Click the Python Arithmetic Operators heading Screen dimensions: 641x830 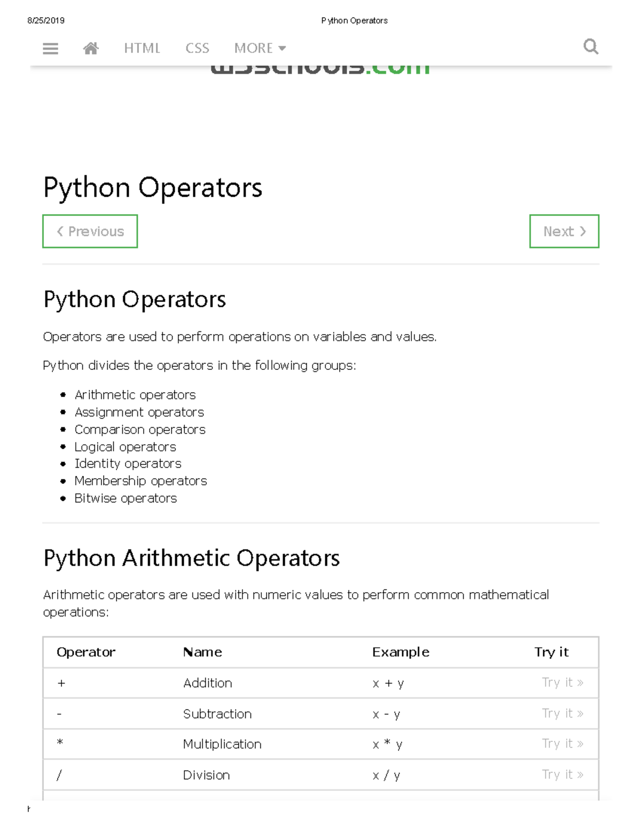pyautogui.click(x=191, y=558)
